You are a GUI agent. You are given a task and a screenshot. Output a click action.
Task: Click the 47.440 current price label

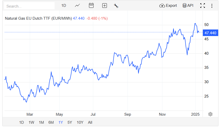pos(210,33)
